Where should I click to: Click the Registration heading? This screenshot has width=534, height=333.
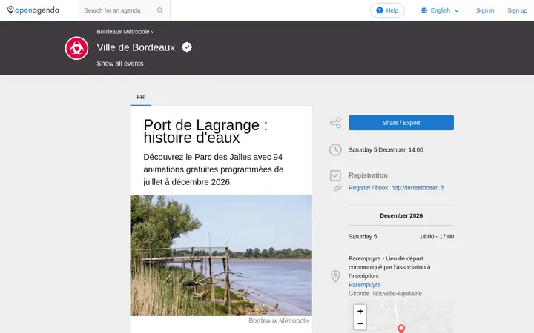(x=368, y=175)
